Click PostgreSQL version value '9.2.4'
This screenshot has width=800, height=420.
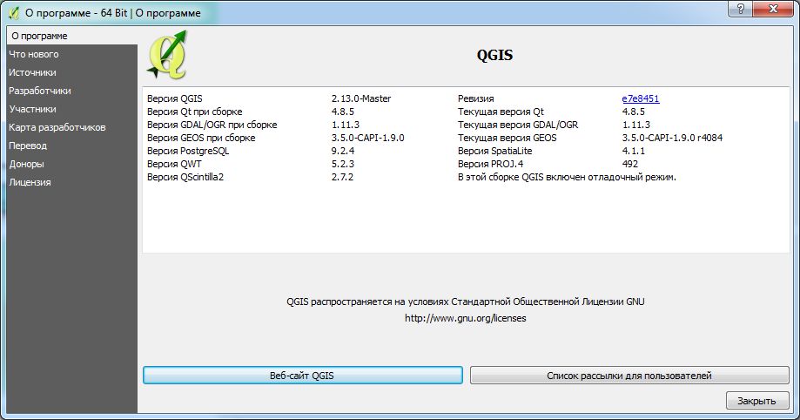pyautogui.click(x=343, y=151)
